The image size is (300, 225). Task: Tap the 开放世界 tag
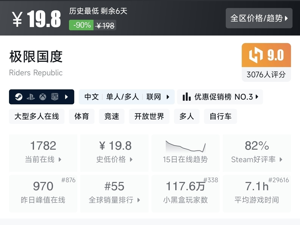[149, 116]
